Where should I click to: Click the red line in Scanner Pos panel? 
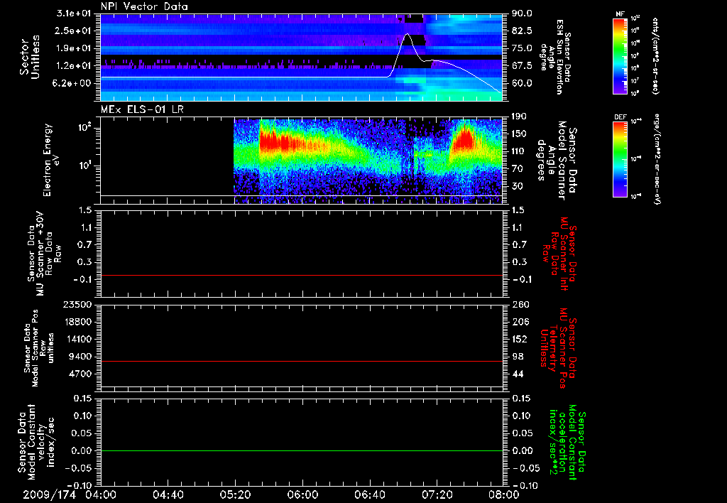pos(302,361)
